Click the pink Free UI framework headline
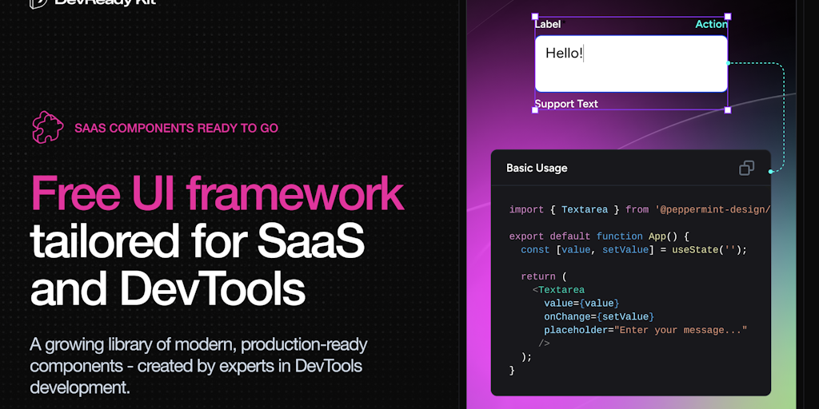 [x=217, y=193]
